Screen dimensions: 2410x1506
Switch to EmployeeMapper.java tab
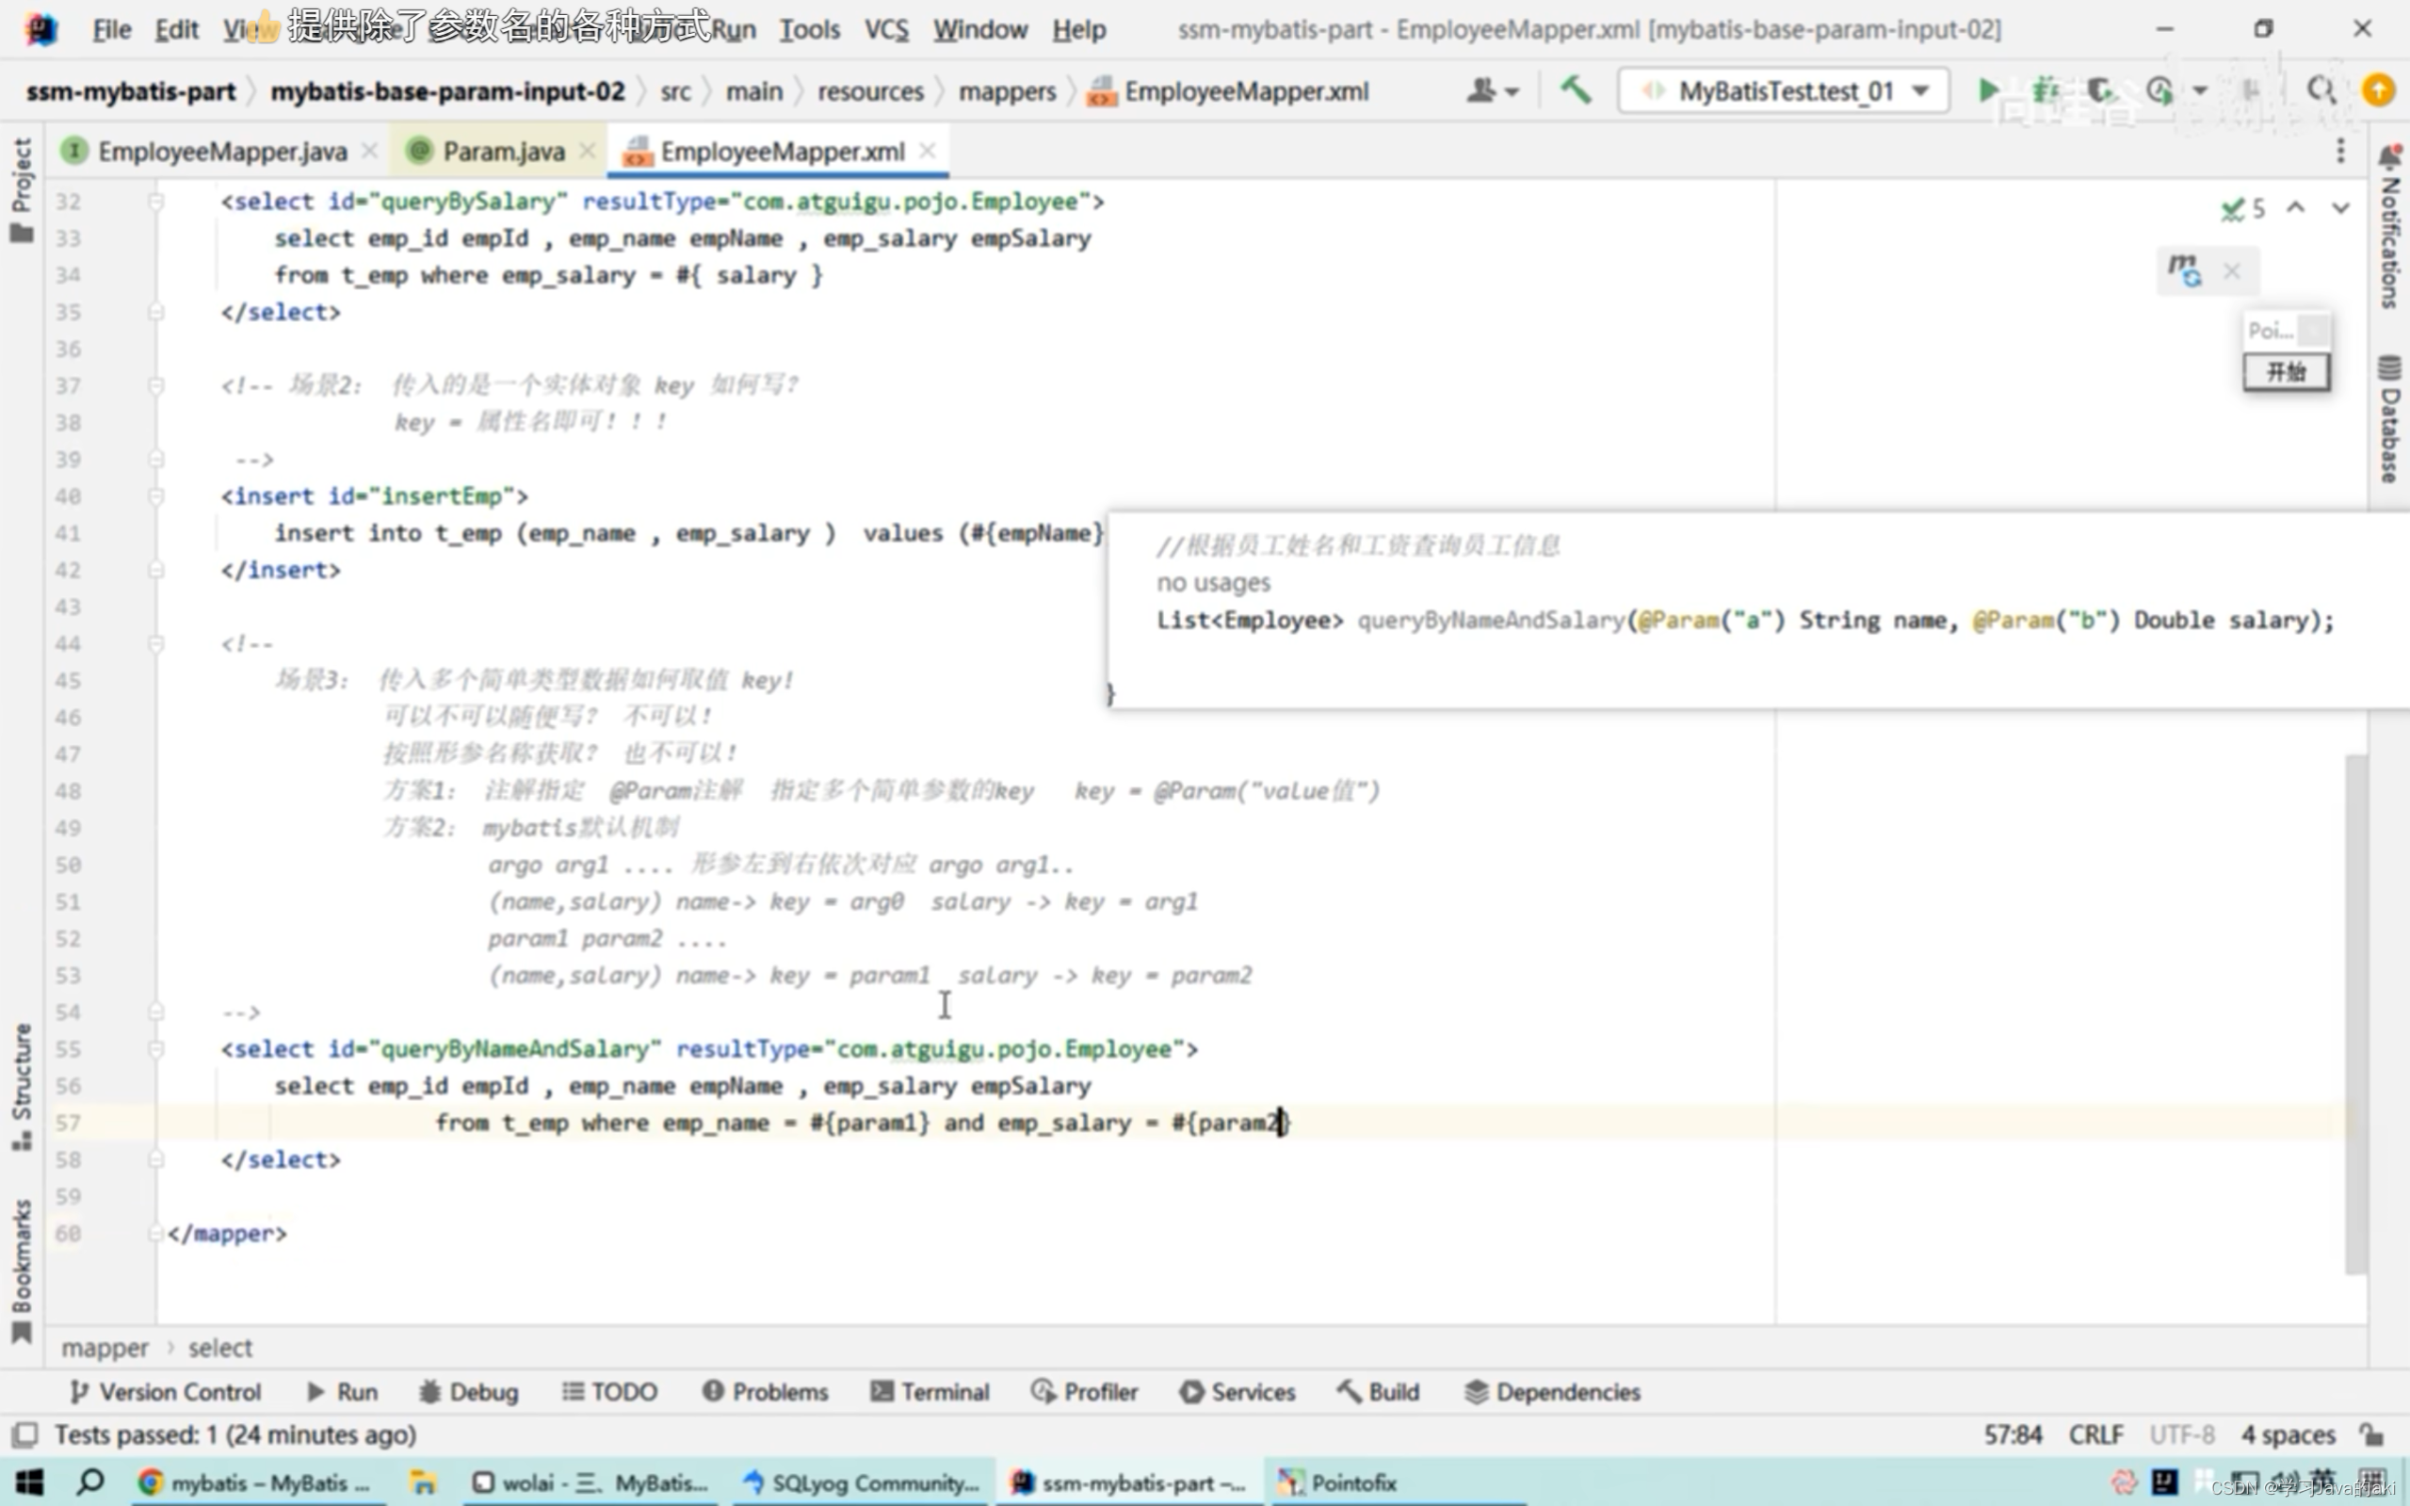221,152
